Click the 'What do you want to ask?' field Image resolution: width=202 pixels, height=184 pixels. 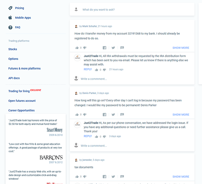(x=132, y=10)
